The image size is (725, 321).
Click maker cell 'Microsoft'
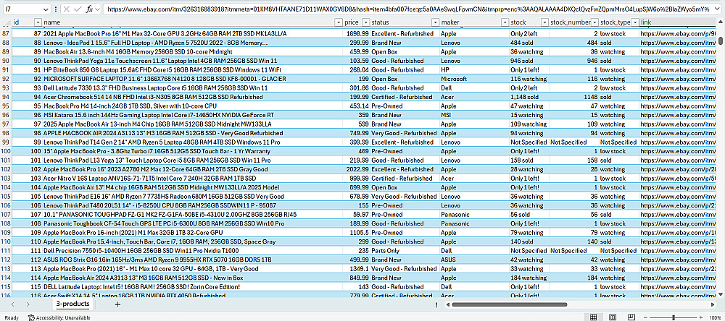click(474, 79)
